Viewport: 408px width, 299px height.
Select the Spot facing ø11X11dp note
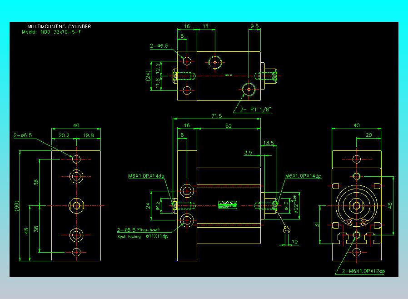[143, 236]
